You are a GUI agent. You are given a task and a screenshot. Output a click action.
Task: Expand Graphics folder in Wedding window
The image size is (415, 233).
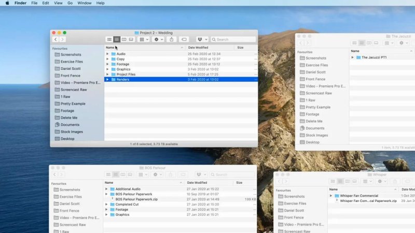107,69
